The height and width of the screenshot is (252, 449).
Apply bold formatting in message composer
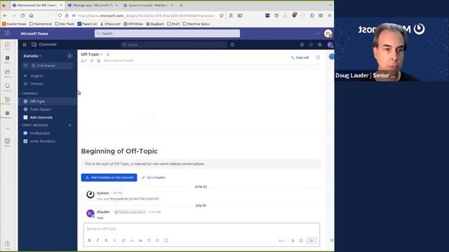coord(89,241)
